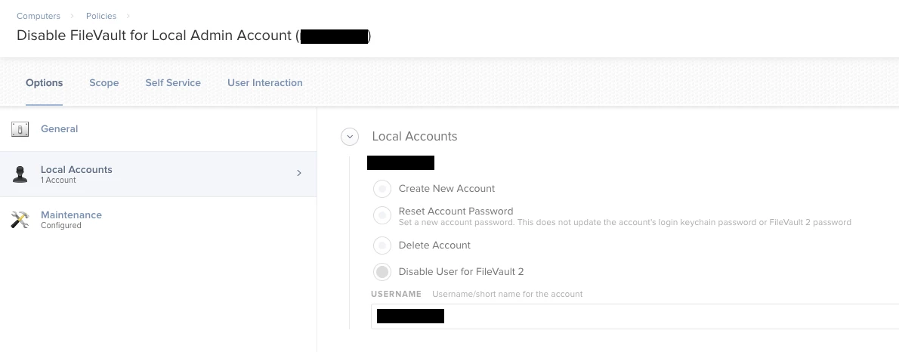The image size is (899, 352).
Task: Go to Computers breadcrumb link
Action: 39,16
